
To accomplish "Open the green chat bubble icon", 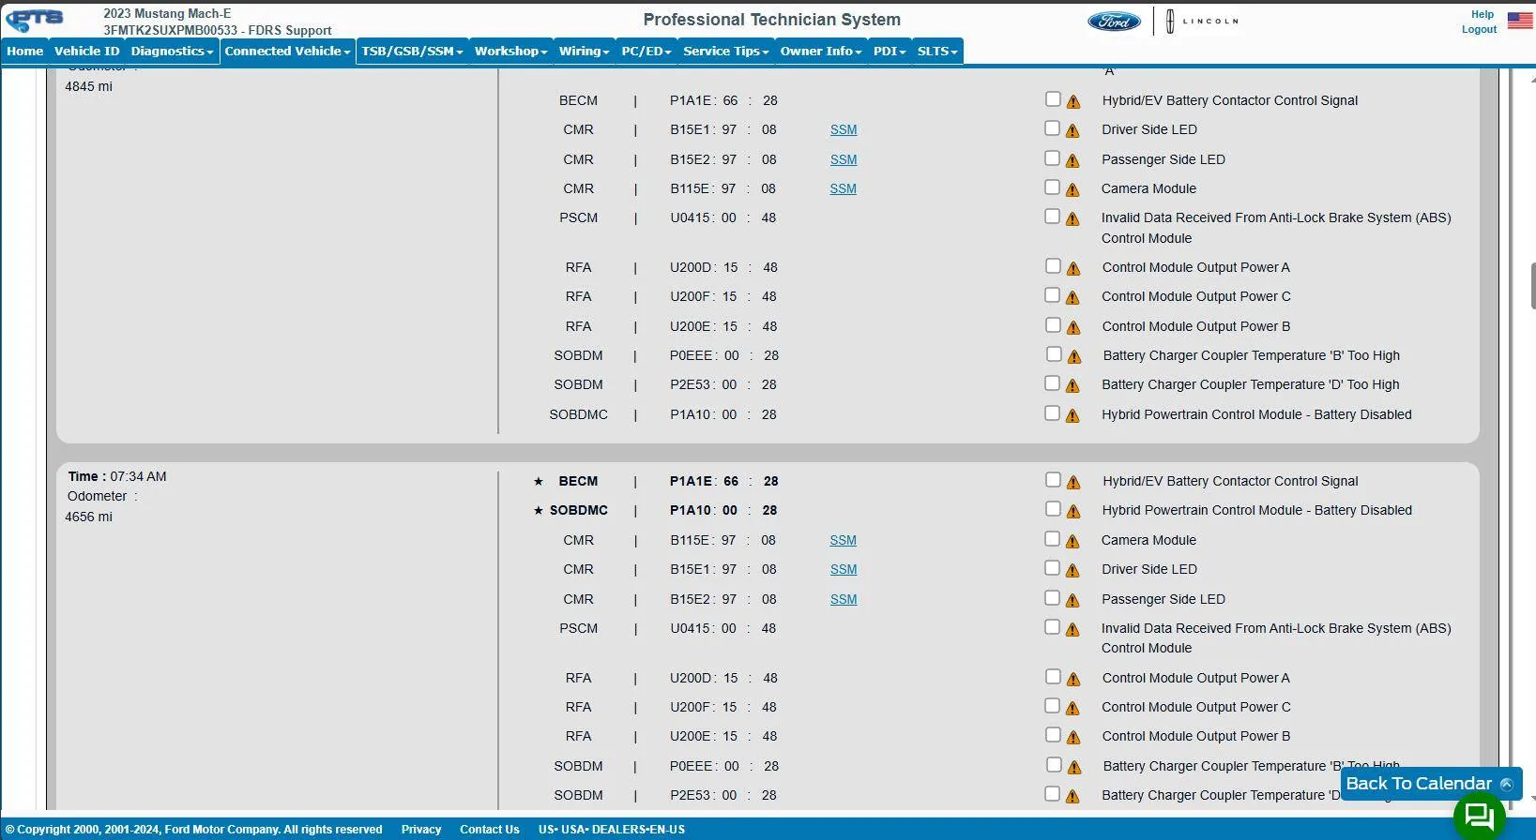I will pos(1479,816).
